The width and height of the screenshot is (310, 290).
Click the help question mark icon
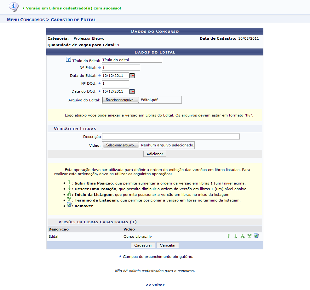[68, 60]
